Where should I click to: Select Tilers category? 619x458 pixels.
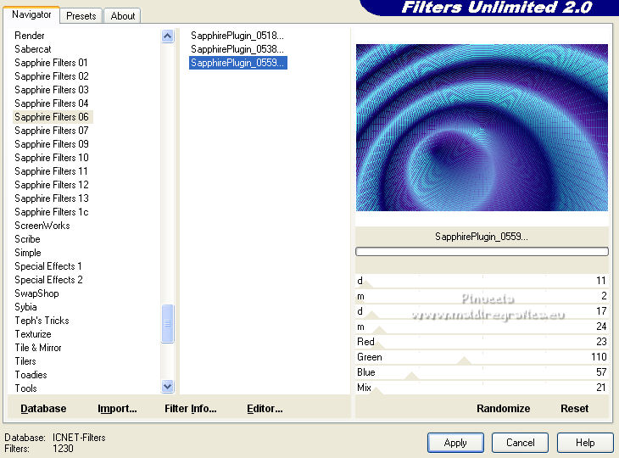[25, 361]
